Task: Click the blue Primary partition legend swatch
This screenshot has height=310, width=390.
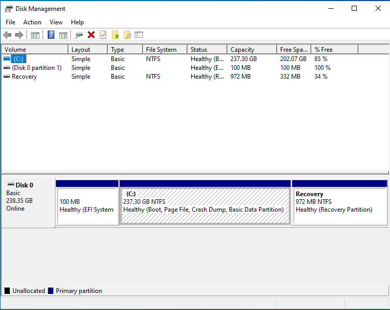Action: (x=51, y=291)
